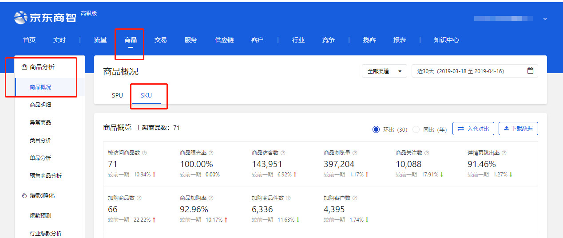Click the 商品加购率 value 92.96%
563x238 pixels.
tap(194, 209)
